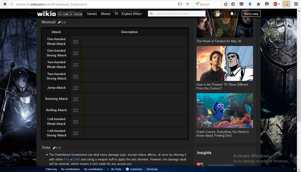Click the Attack column header
The width and height of the screenshot is (301, 172).
(56, 32)
